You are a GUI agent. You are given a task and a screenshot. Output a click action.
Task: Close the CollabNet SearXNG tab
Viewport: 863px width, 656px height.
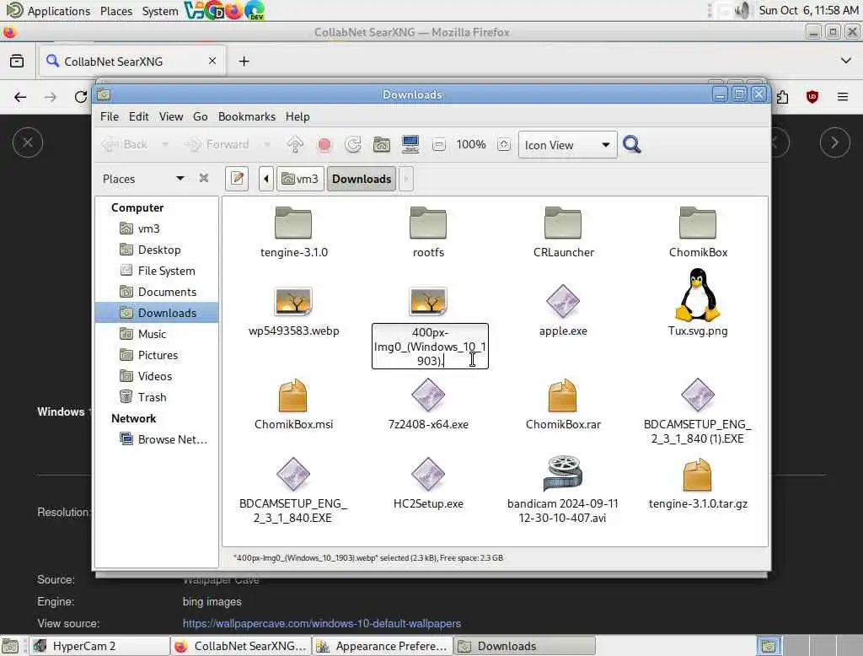pyautogui.click(x=212, y=62)
